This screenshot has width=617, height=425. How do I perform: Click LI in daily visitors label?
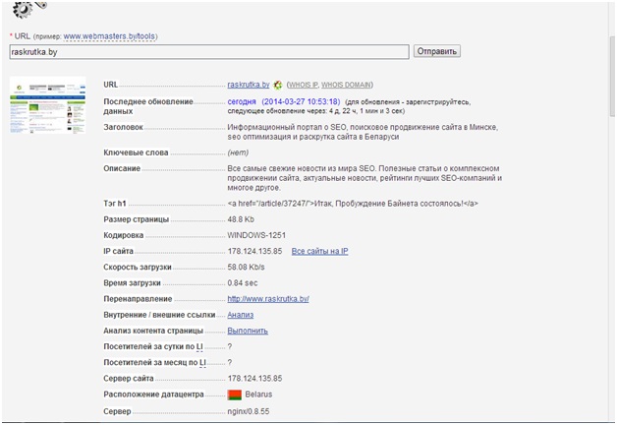tap(199, 346)
